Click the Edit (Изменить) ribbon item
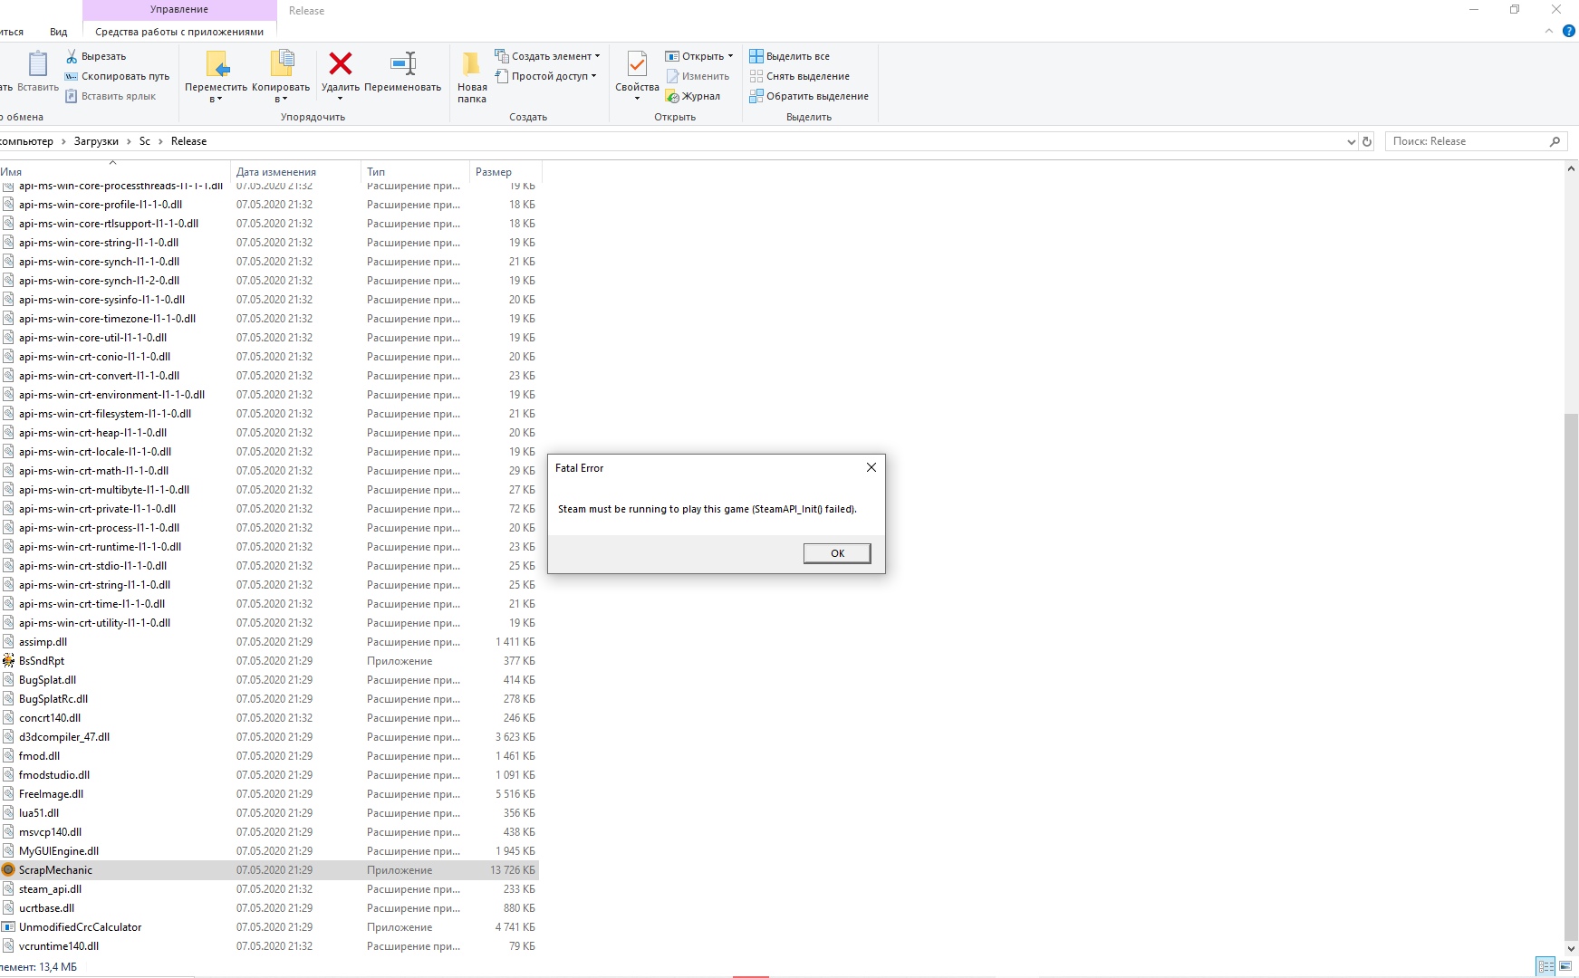Image resolution: width=1579 pixels, height=978 pixels. [x=698, y=76]
